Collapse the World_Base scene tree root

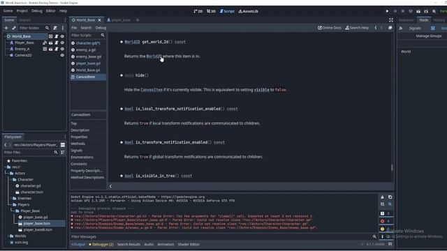[5, 36]
